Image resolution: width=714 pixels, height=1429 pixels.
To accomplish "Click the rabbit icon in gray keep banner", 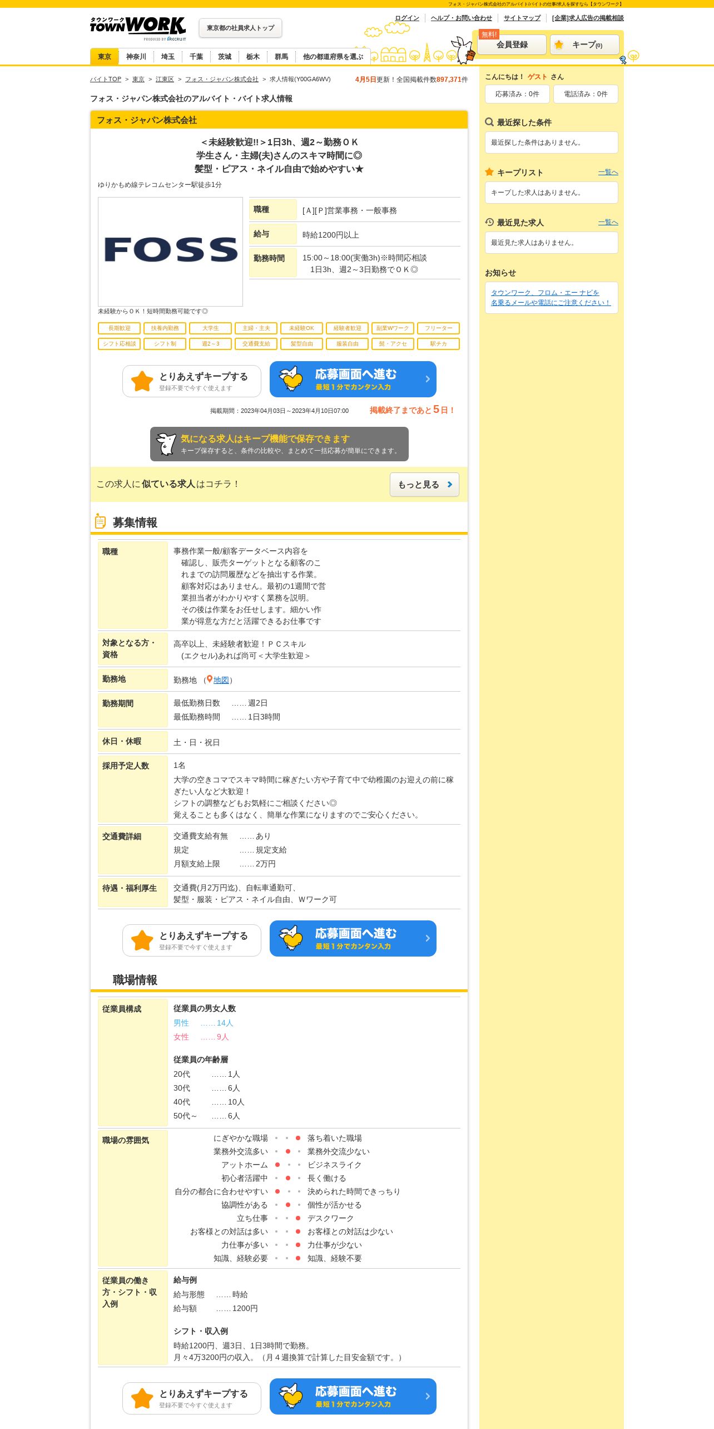I will click(x=166, y=444).
